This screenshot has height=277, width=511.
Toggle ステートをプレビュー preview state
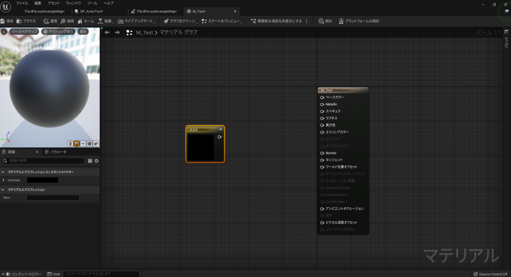pos(222,21)
